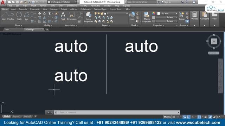Click the Copy tool in Modify panel
Image resolution: width=225 pixels, height=126 pixels.
click(x=39, y=17)
